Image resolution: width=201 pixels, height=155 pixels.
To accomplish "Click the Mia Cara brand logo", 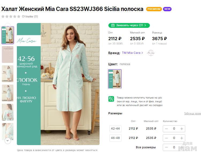I will click(x=151, y=53).
